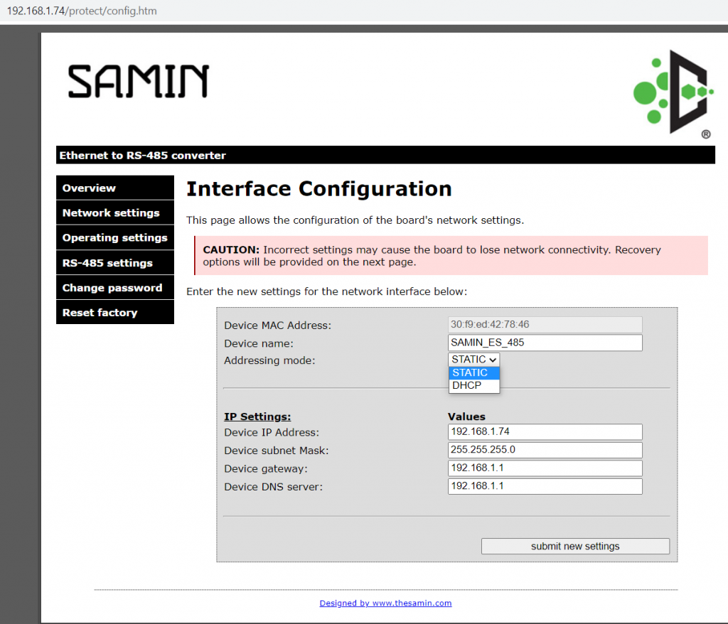728x624 pixels.
Task: Open Operating settings menu item
Action: 114,237
